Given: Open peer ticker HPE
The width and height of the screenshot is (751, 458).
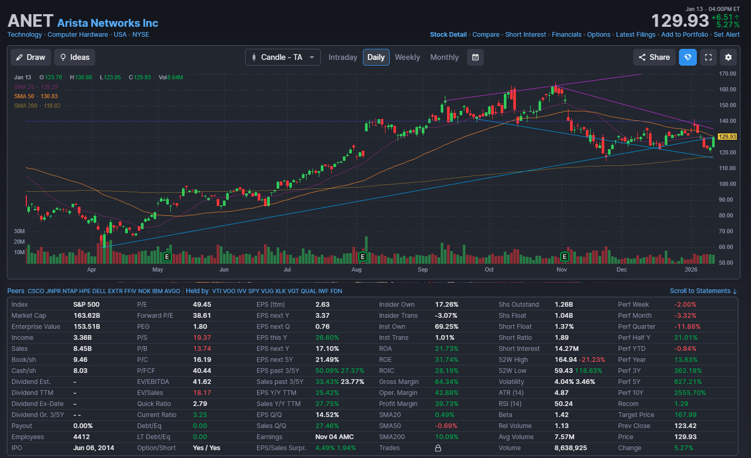Looking at the screenshot, I should 85,291.
